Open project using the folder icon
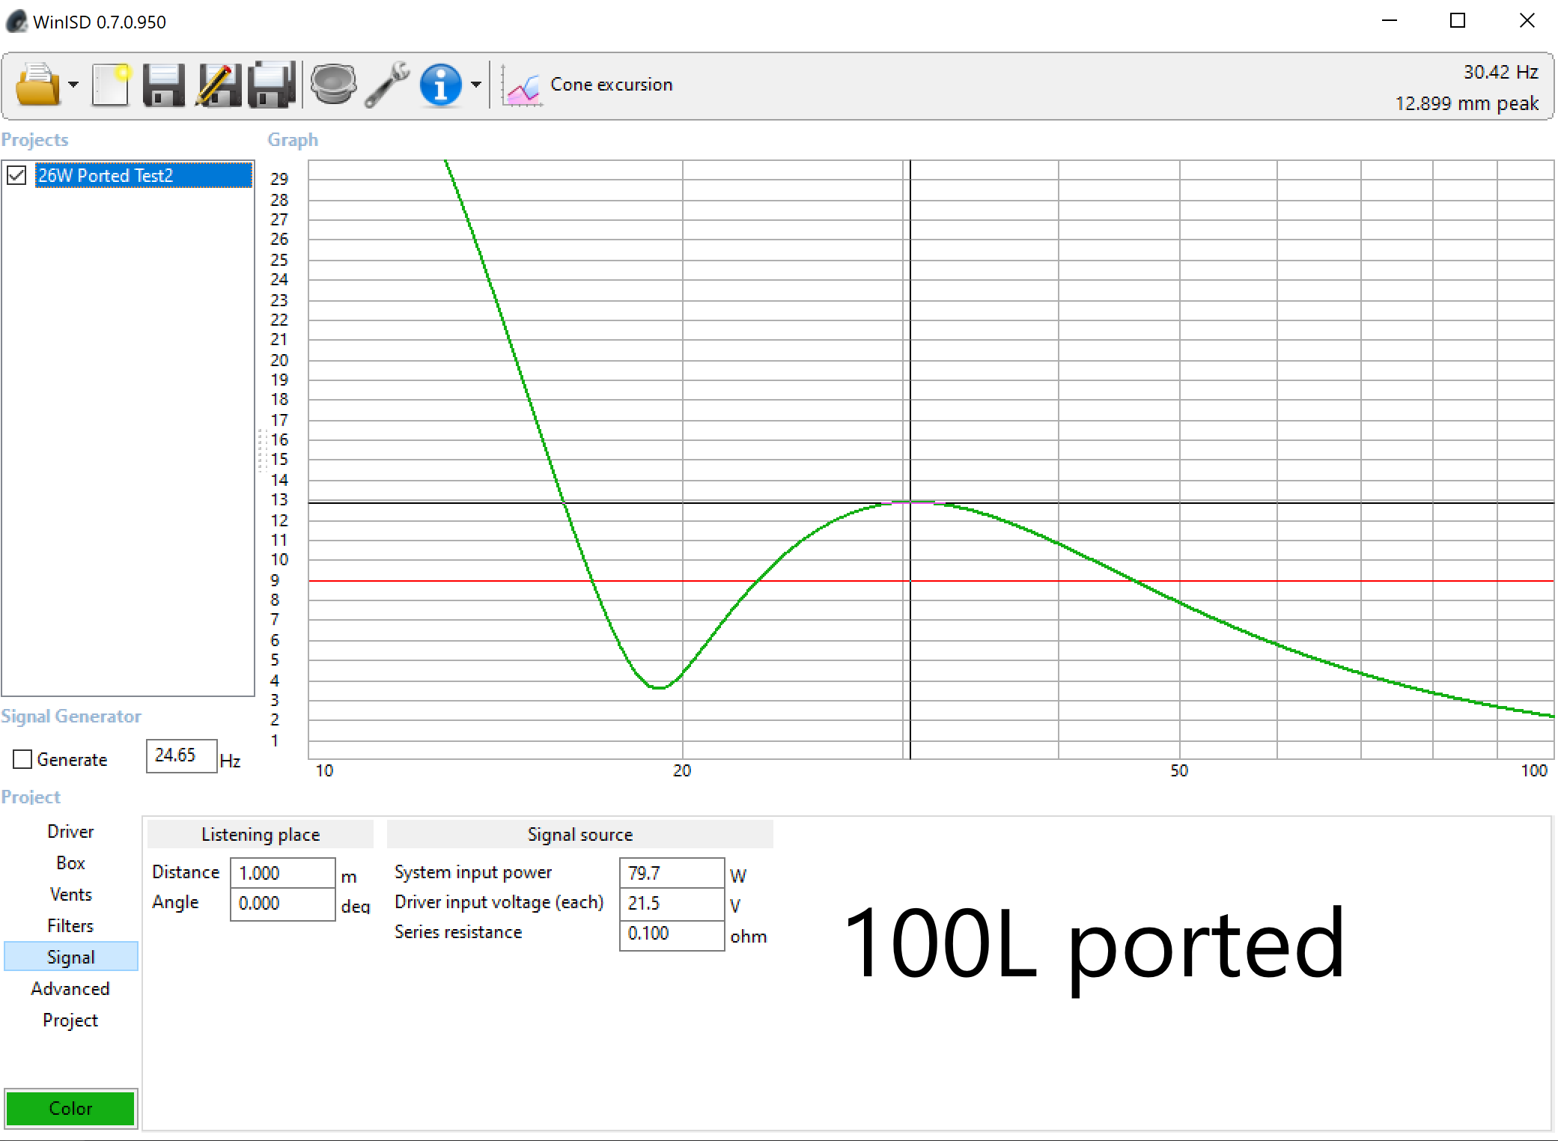Image resolution: width=1558 pixels, height=1141 pixels. (37, 85)
